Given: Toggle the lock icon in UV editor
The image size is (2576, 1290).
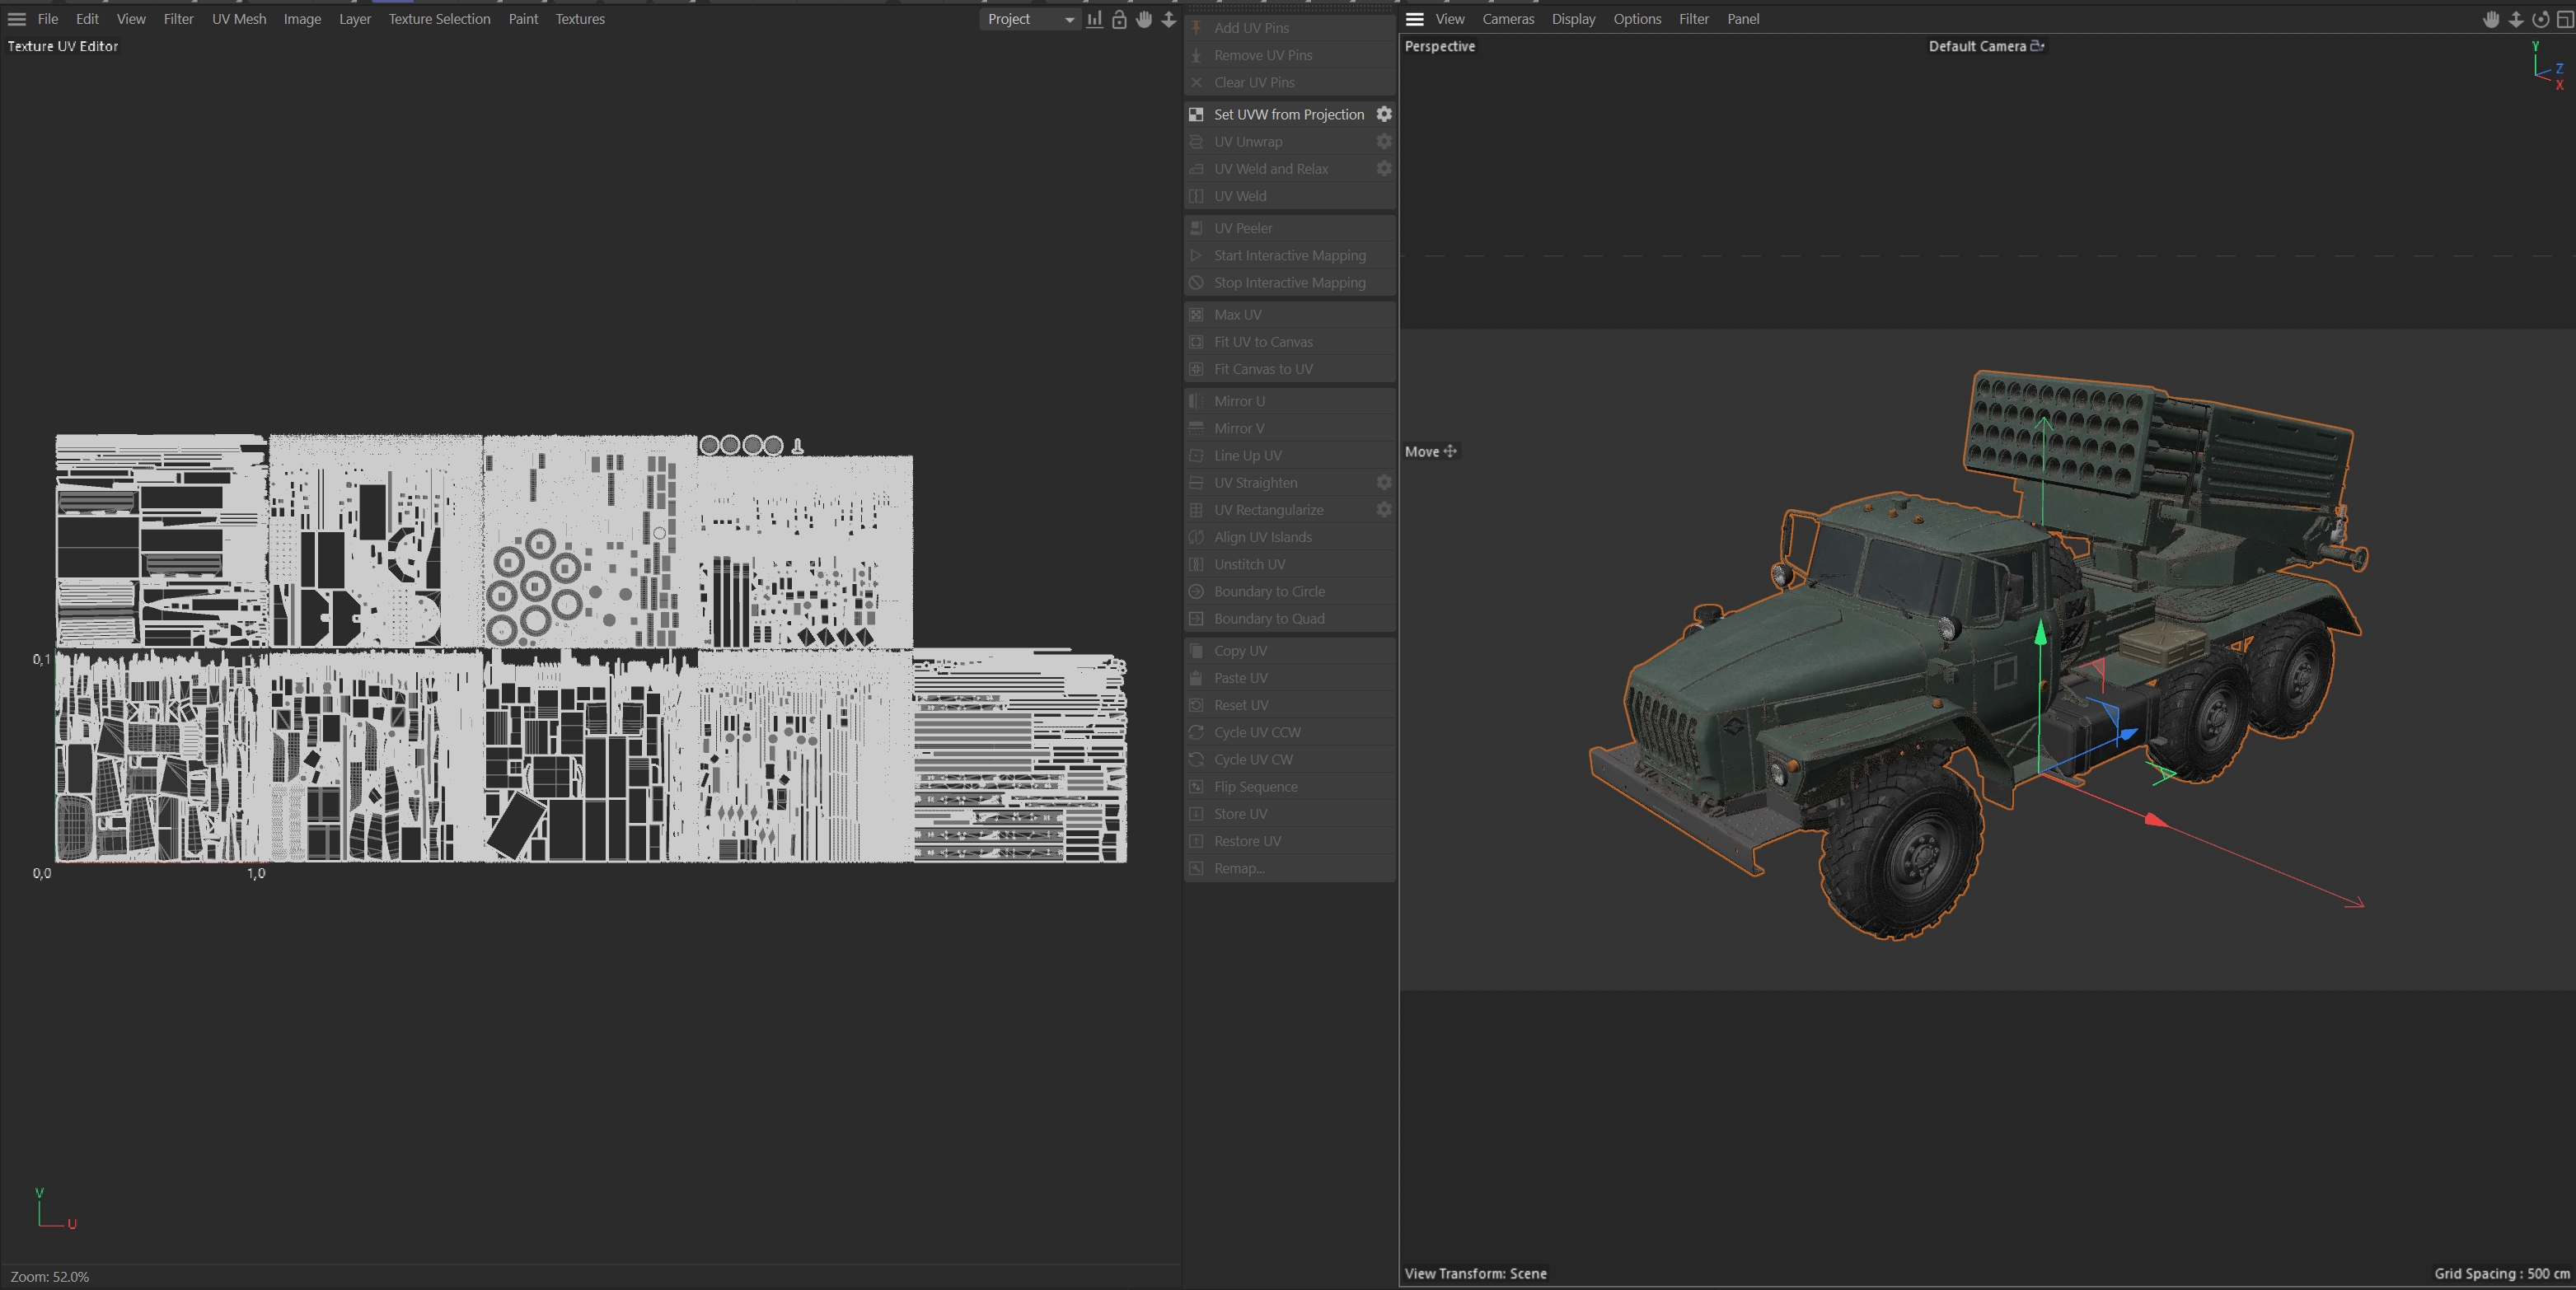Looking at the screenshot, I should 1119,19.
